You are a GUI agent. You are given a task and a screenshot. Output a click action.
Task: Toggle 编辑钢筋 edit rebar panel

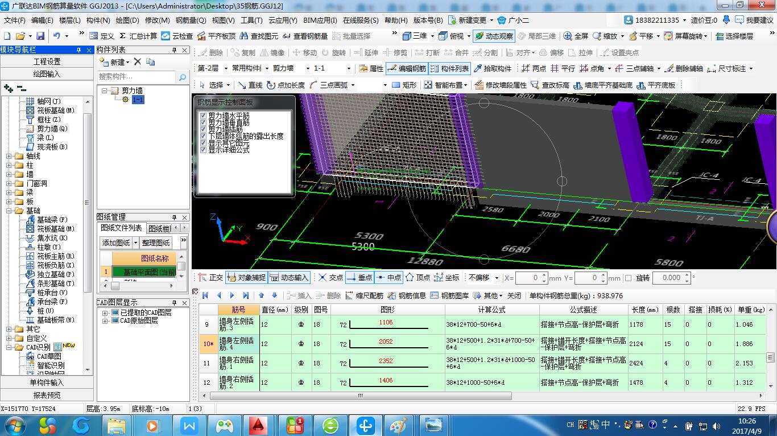[x=407, y=68]
